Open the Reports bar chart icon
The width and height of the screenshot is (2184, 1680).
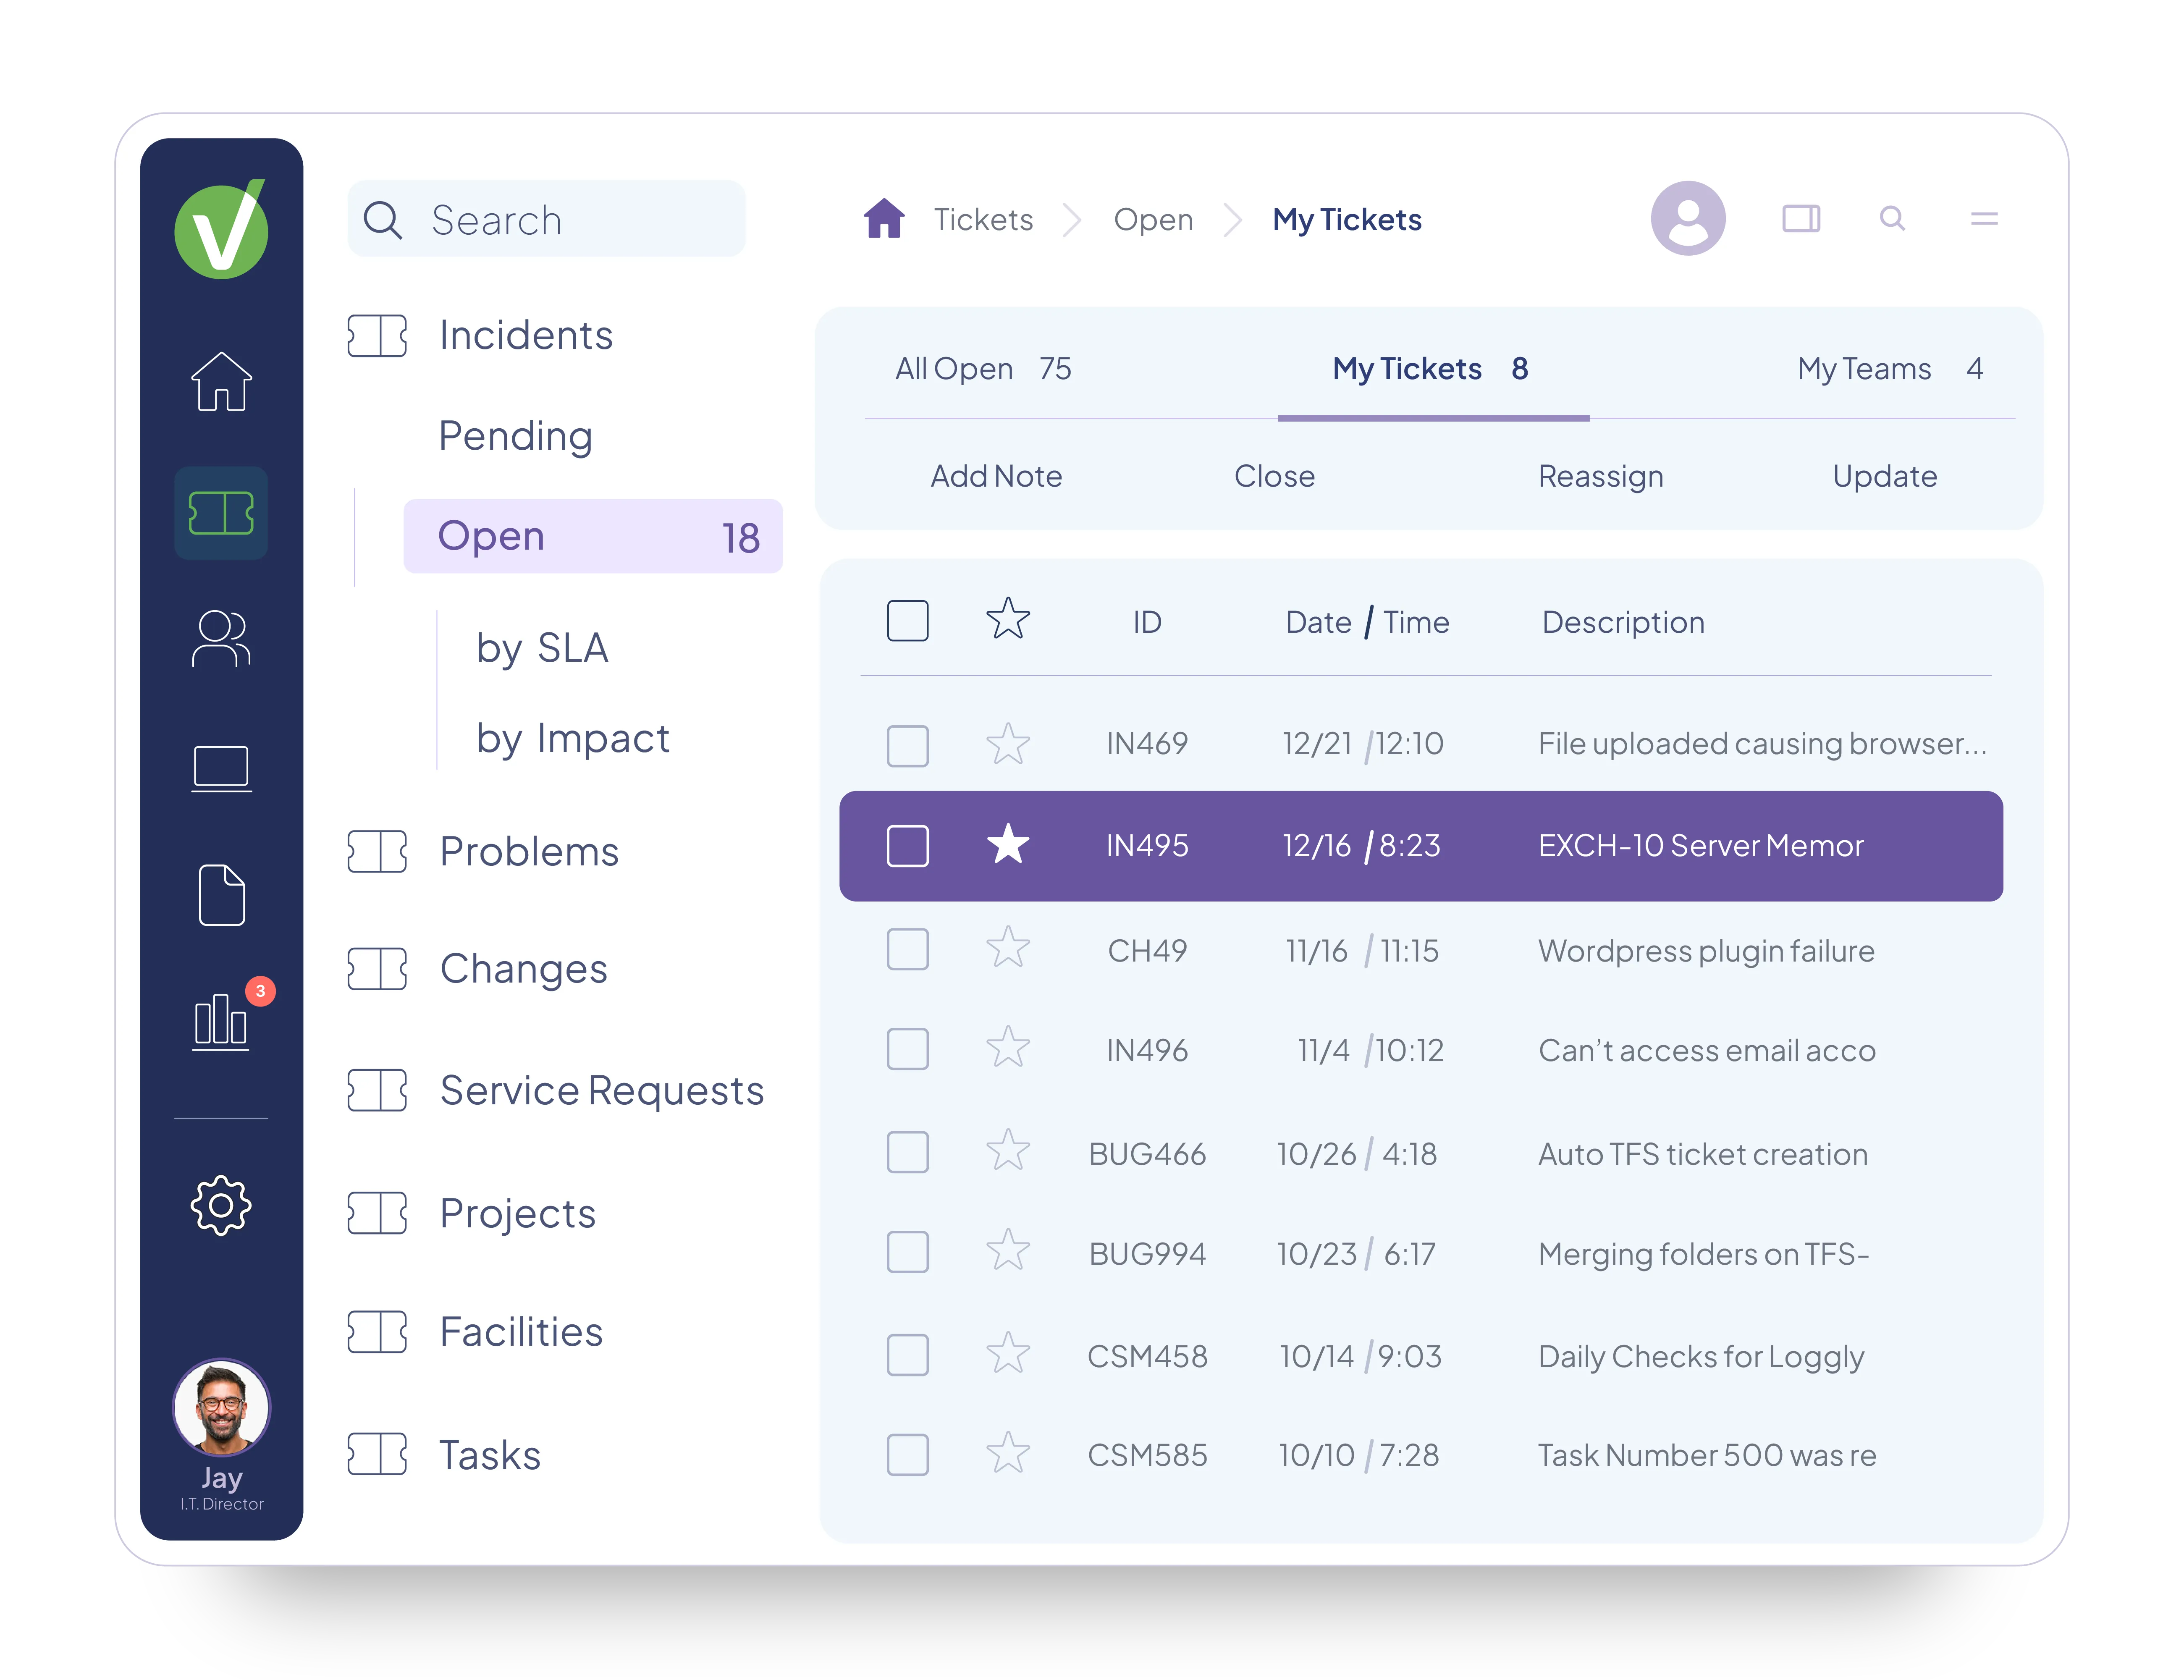[x=221, y=1021]
